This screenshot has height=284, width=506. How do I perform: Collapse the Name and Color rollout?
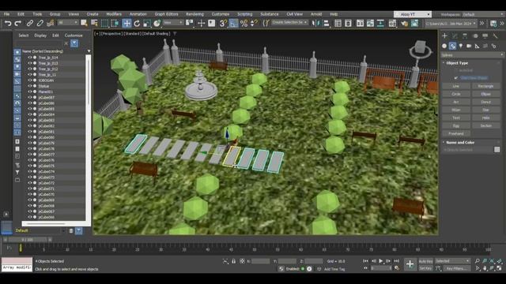point(459,142)
